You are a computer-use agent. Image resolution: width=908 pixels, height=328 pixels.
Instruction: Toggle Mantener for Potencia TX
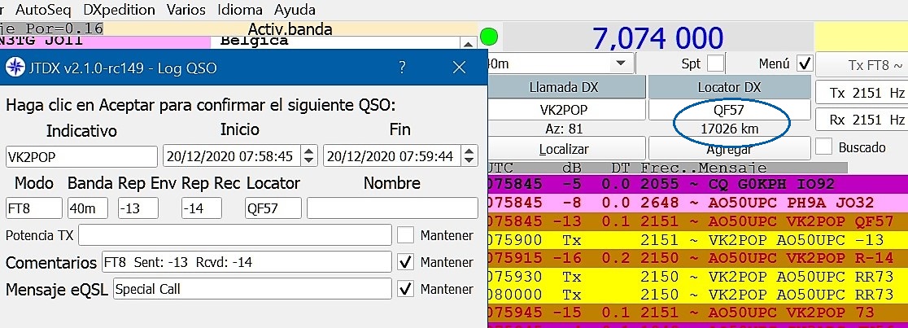(405, 234)
